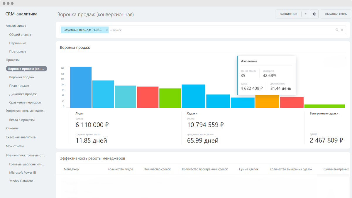Click the CRM-аналитика title
Viewport: 352px width, 198px height.
[21, 14]
